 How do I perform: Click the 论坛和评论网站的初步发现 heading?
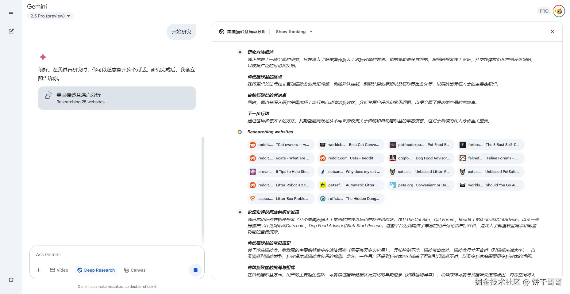[x=273, y=212]
